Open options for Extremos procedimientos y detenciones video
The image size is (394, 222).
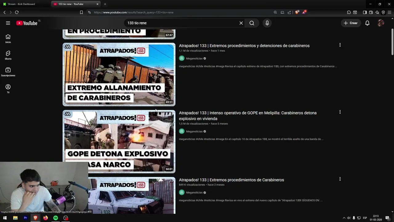(x=340, y=45)
